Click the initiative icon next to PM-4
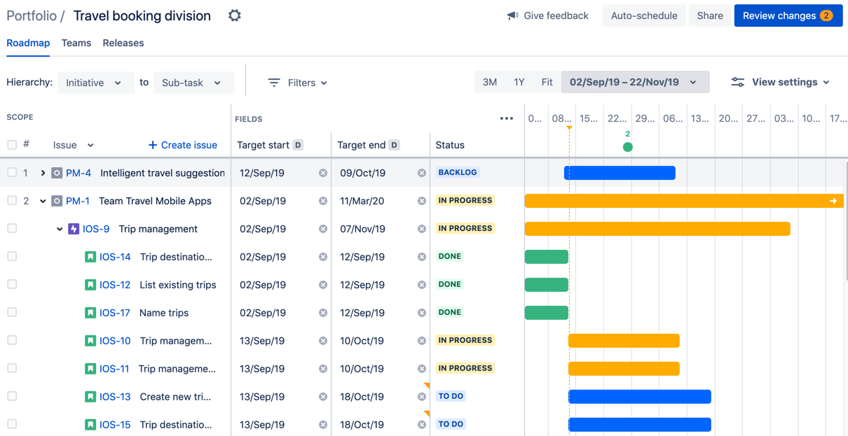The height and width of the screenshot is (436, 848). 57,173
